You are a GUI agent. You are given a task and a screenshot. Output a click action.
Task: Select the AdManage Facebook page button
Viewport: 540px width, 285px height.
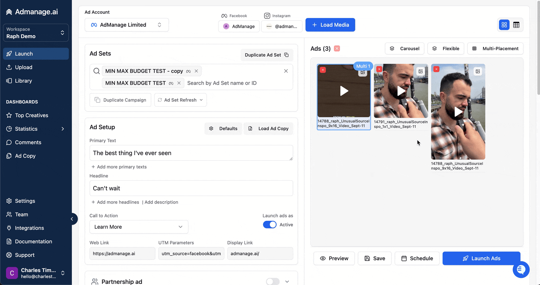click(x=239, y=26)
